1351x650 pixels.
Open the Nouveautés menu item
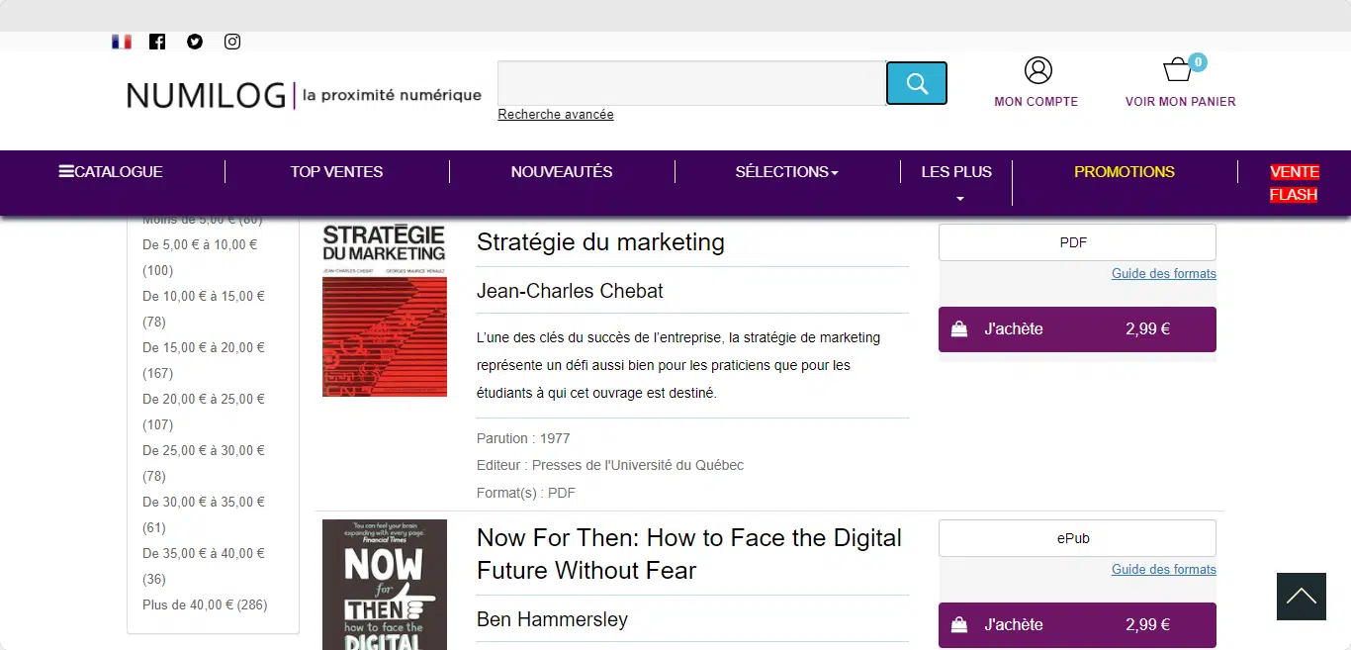pos(562,172)
